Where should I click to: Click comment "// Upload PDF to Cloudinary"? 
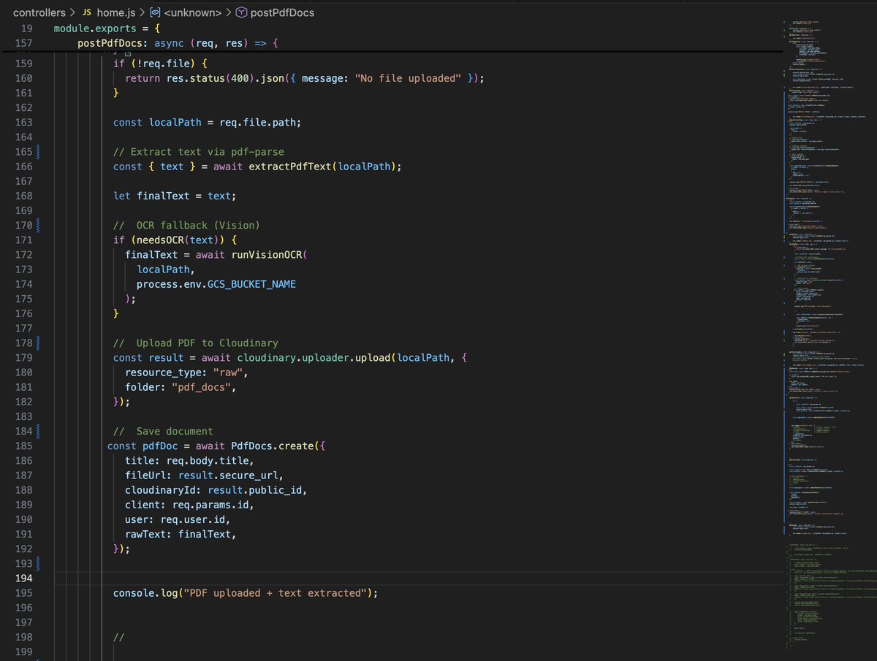coord(195,343)
